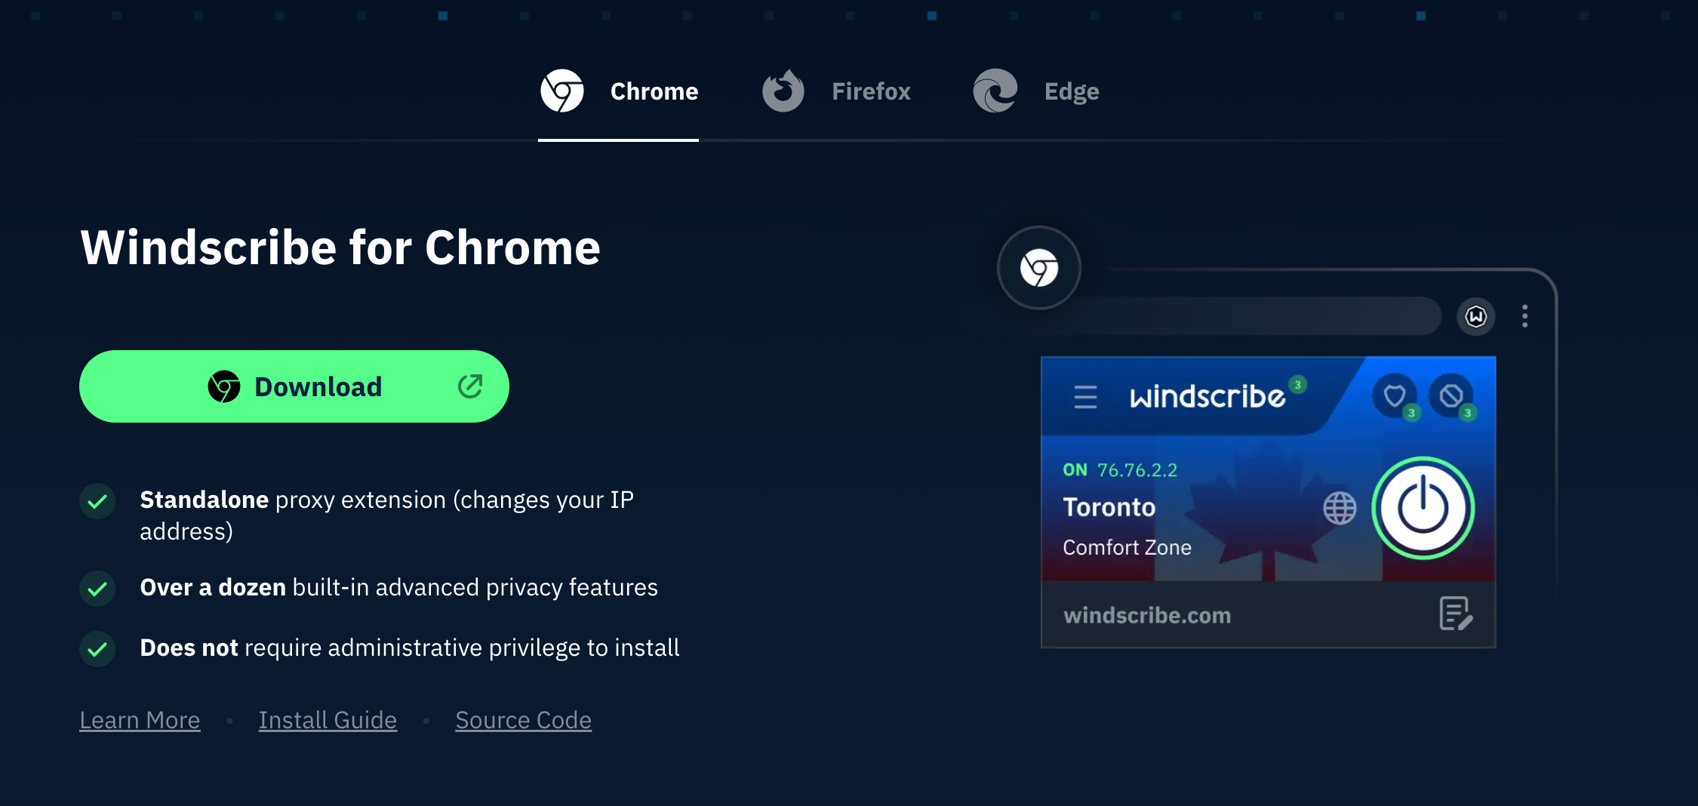
Task: Switch to the Firefox tab
Action: pos(838,91)
